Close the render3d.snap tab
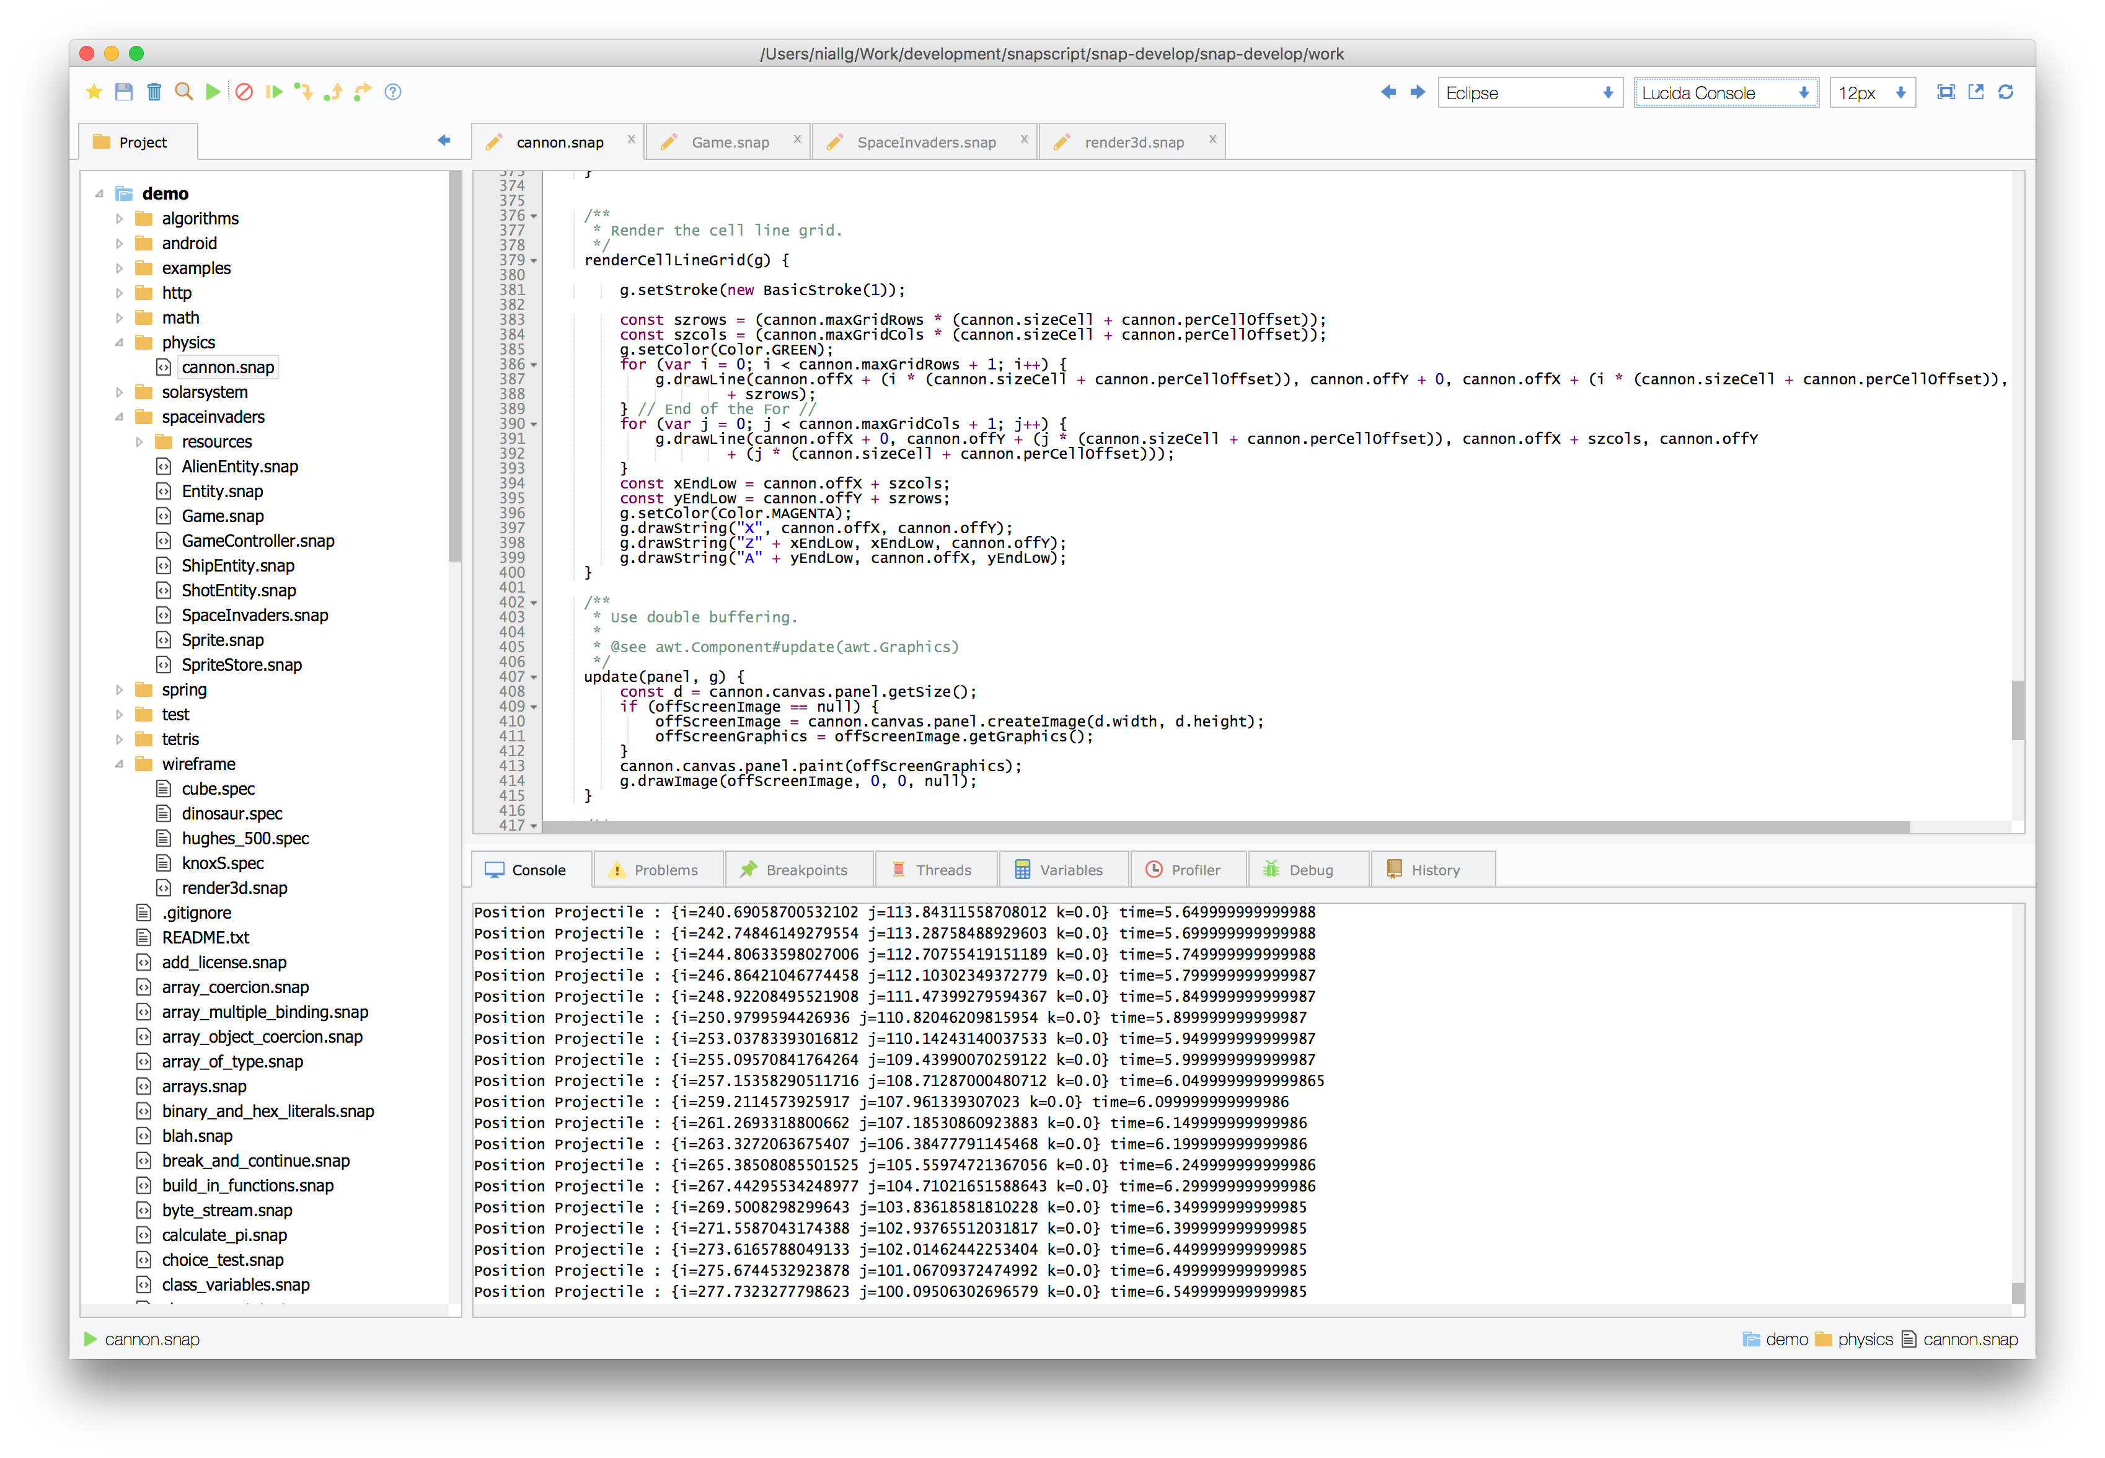 click(x=1212, y=139)
